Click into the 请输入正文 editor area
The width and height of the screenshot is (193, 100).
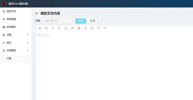click(114, 66)
